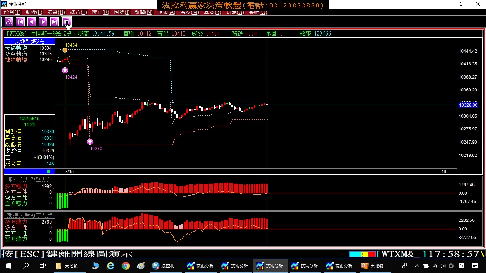Viewport: 486px width, 273px height.
Task: Open Windows taskbar search
Action: (26, 266)
